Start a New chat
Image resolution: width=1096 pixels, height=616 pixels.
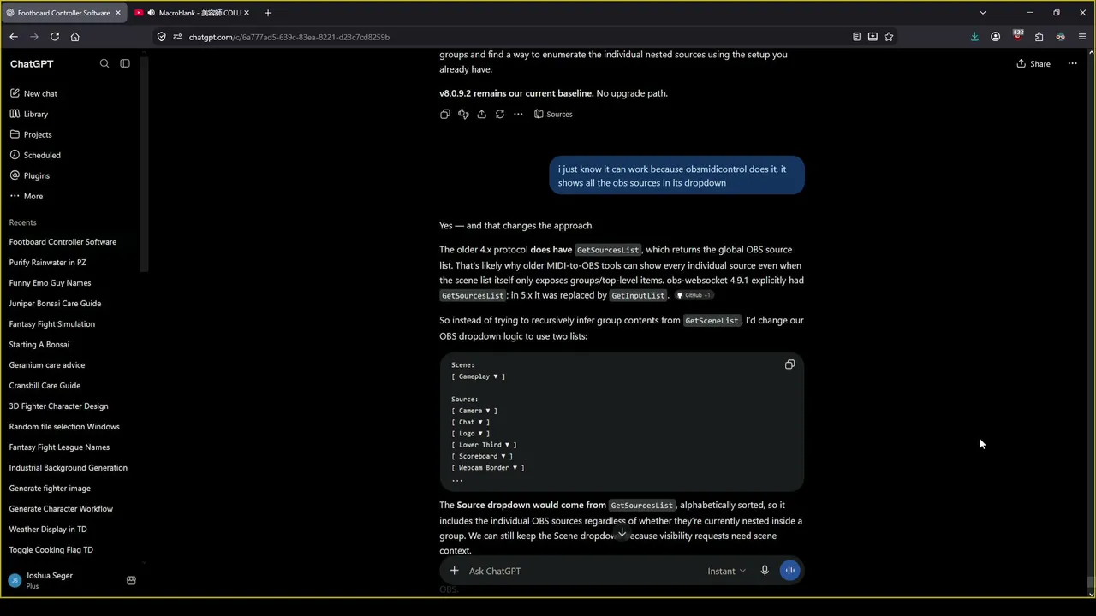tap(40, 93)
